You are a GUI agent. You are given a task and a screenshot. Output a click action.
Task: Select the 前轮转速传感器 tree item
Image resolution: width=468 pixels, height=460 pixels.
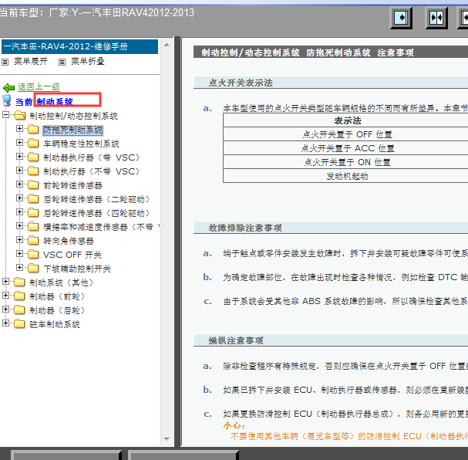(x=72, y=185)
